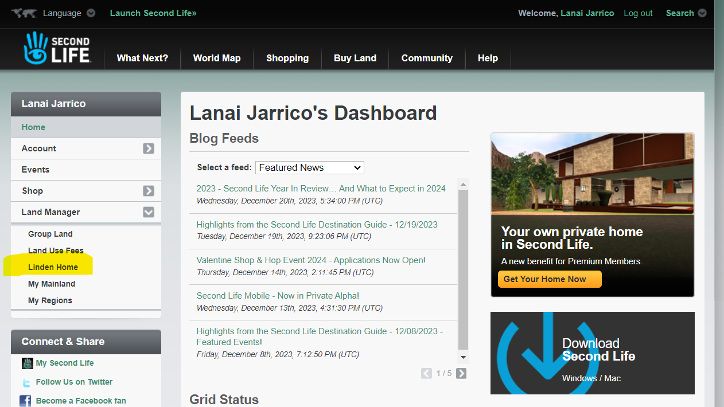Open the 2023 Year In Review article
Screen dimensions: 724x407
(321, 188)
